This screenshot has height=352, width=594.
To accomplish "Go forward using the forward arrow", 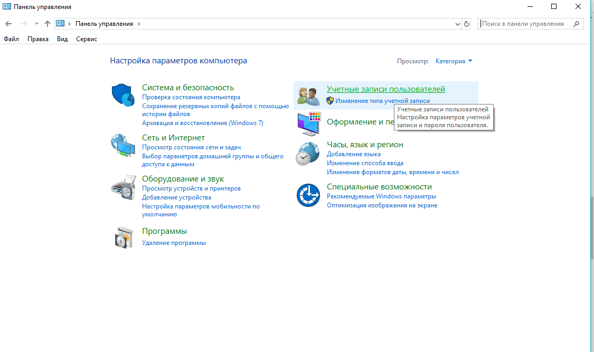I will (24, 24).
